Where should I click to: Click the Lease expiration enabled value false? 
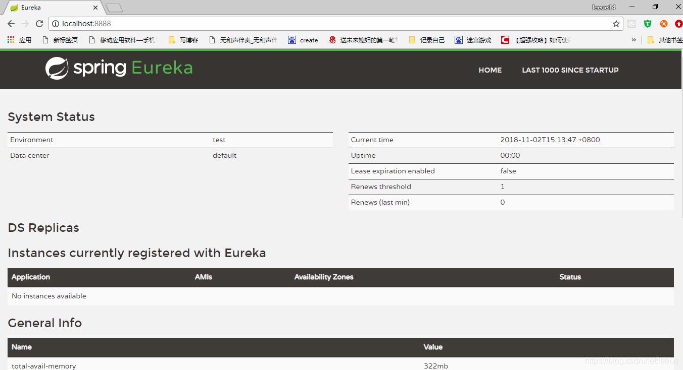click(x=508, y=171)
